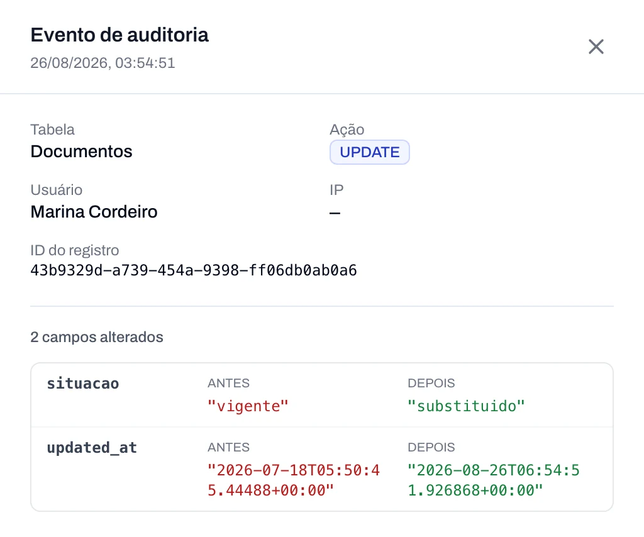
Task: Click the ANTES label in updated_at row
Action: click(x=229, y=447)
